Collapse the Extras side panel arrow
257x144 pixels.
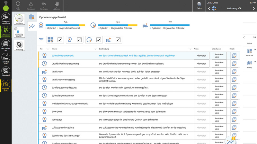tap(244, 37)
